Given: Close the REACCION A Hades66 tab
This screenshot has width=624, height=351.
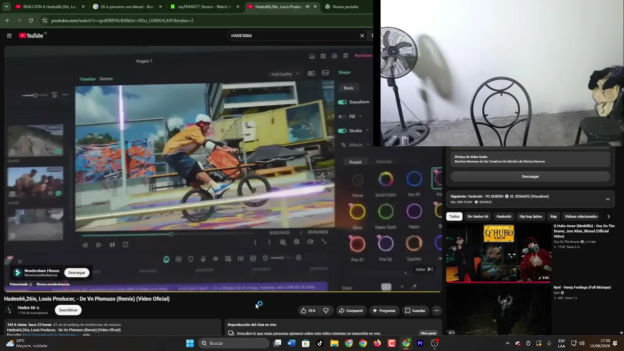Looking at the screenshot, I should coord(83,7).
